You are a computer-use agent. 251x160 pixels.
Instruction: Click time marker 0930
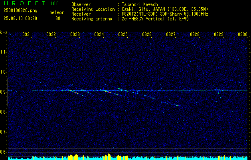coord(243,34)
